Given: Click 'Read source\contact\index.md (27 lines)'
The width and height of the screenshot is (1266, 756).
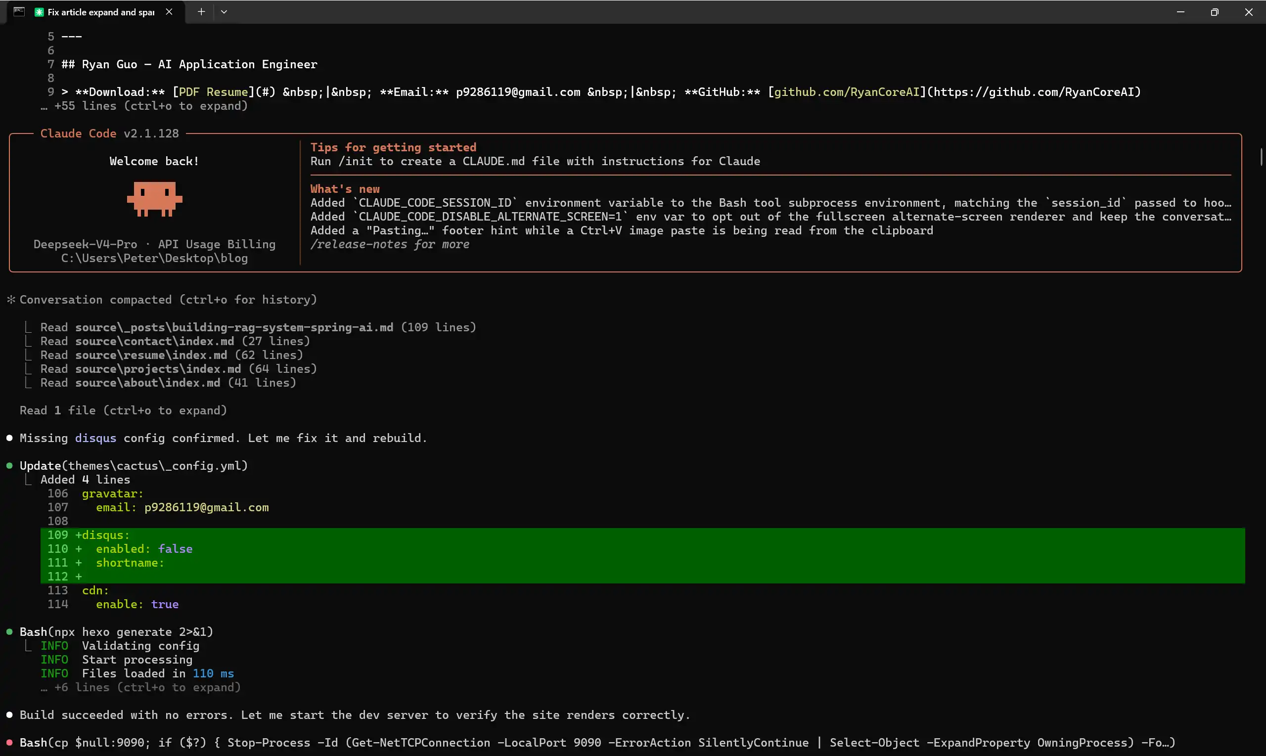Looking at the screenshot, I should [175, 341].
